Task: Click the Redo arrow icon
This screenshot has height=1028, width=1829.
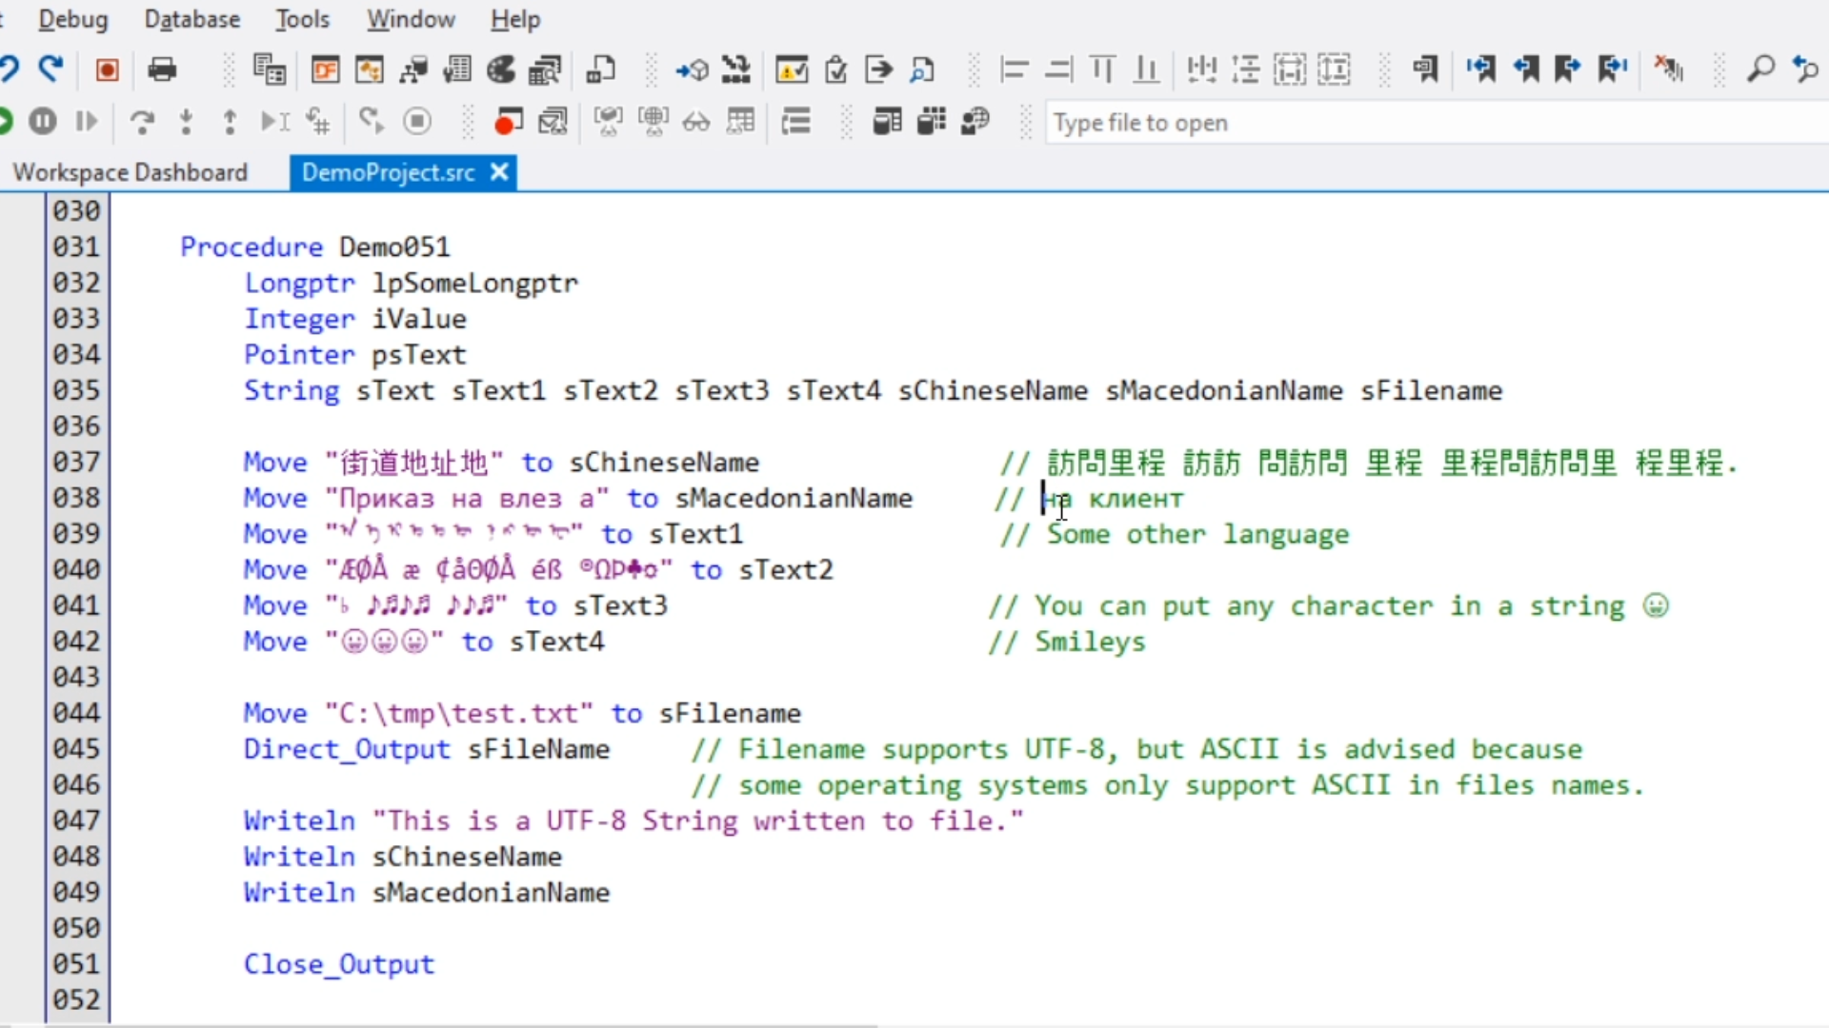Action: click(x=51, y=69)
